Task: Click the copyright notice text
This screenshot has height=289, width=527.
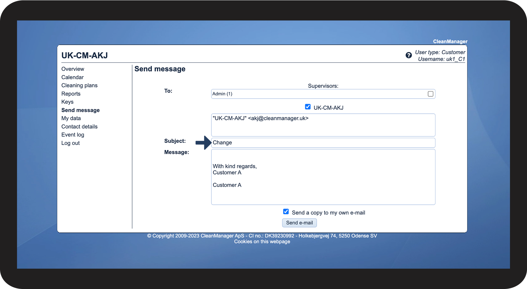Action: point(262,236)
